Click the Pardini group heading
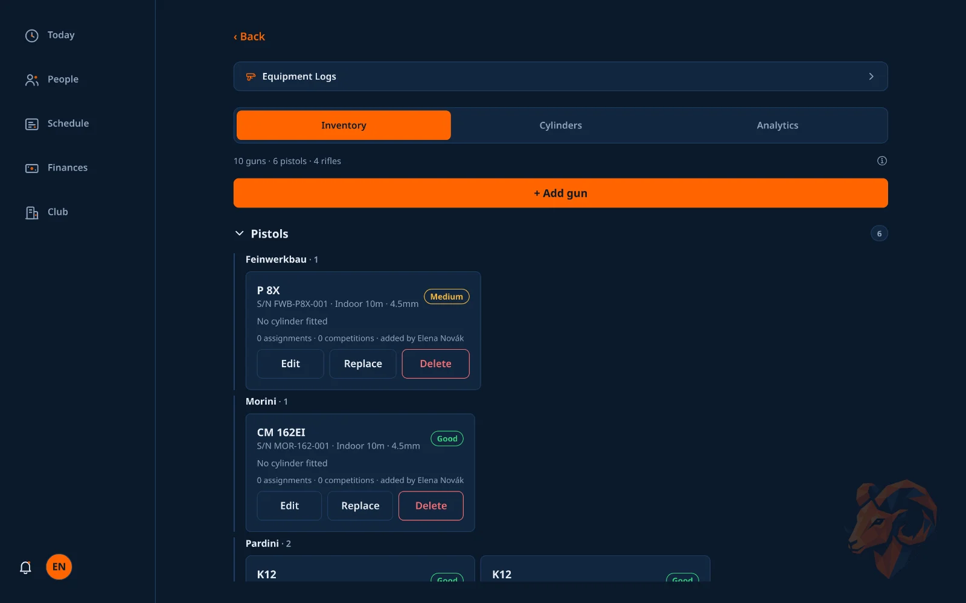This screenshot has width=966, height=603. (262, 544)
